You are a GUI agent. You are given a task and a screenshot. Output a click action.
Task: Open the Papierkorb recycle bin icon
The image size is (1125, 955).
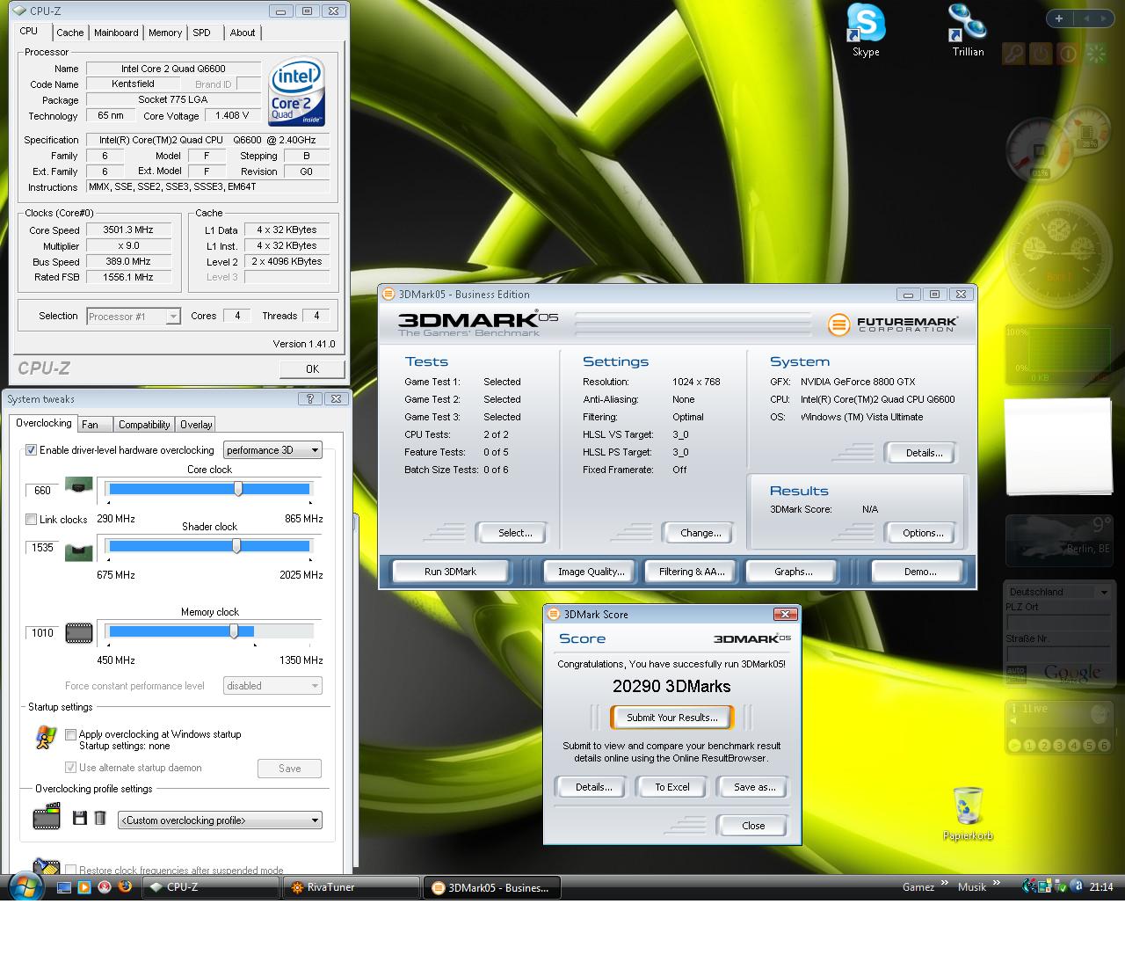point(968,813)
